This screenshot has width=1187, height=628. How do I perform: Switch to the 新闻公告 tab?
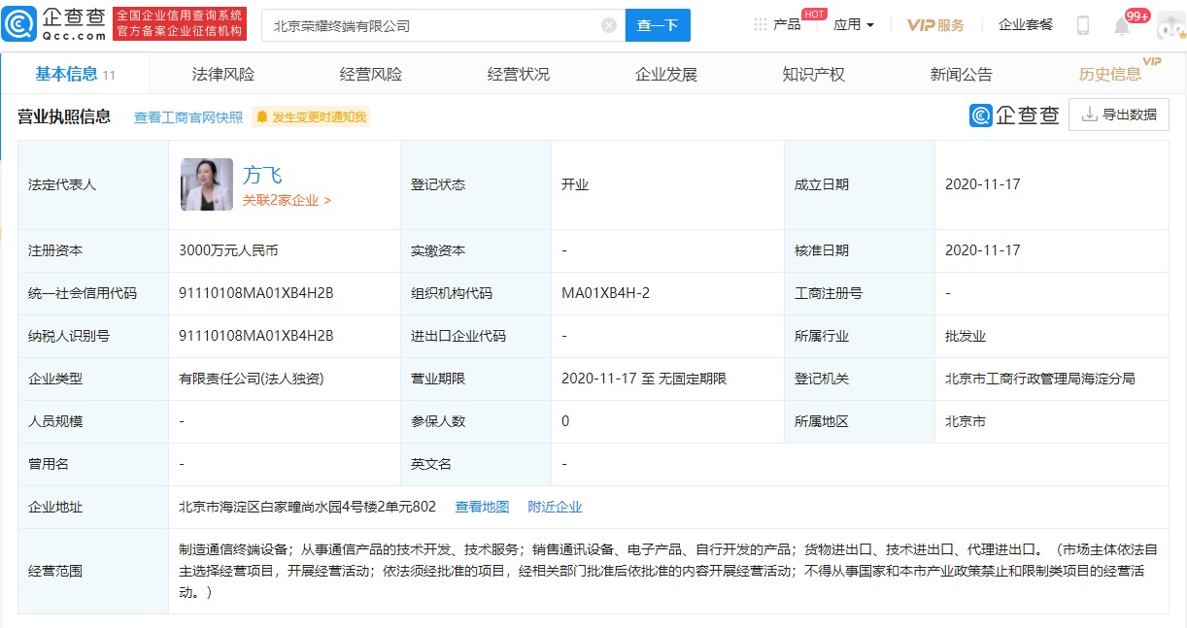962,74
